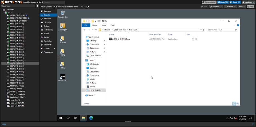Open the More dropdown button
Screen dimensions: 256x127
(242, 7)
